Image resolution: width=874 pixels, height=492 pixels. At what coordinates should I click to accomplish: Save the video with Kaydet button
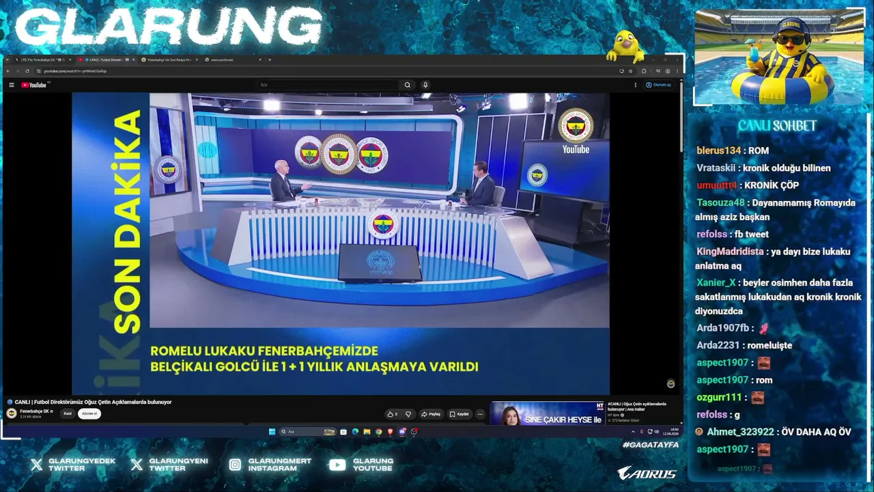pyautogui.click(x=460, y=414)
